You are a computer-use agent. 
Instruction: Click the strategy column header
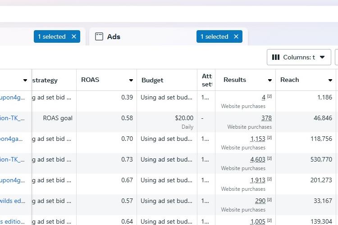coord(45,80)
